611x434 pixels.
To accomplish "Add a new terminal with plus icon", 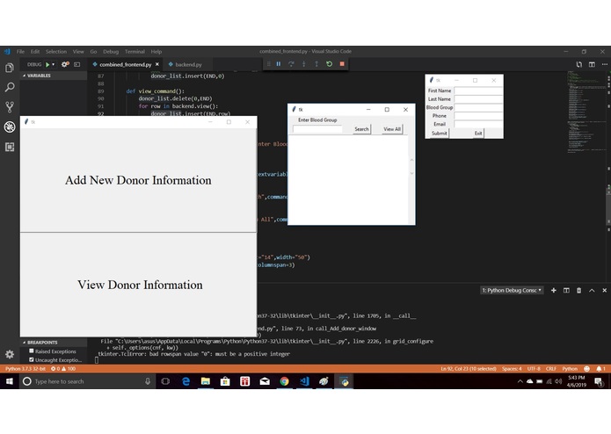I will pyautogui.click(x=553, y=291).
